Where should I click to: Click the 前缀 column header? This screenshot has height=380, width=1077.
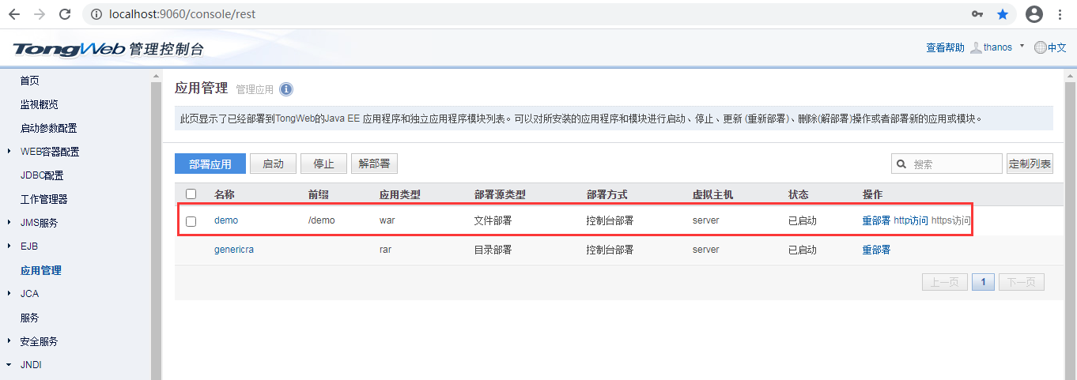[x=318, y=194]
